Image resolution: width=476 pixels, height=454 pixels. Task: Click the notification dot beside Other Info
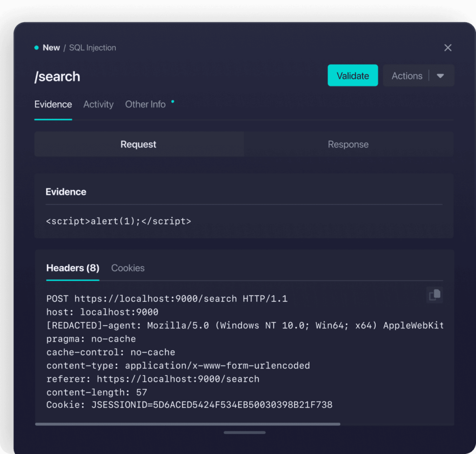click(173, 101)
